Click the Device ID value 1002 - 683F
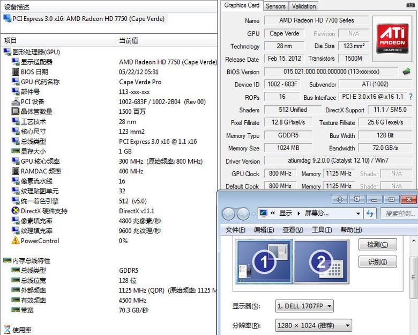Viewport: 418px width, 335px height. coord(282,84)
